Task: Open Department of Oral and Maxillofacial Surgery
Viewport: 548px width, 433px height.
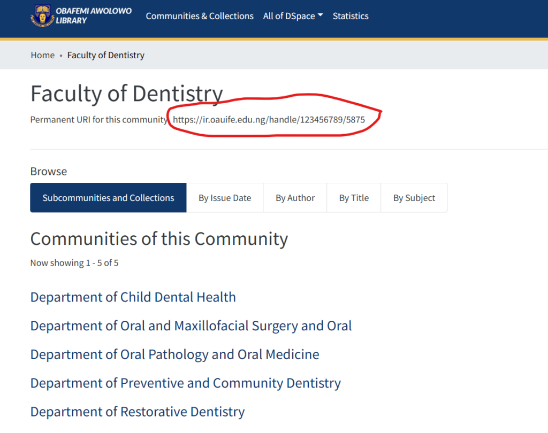Action: tap(191, 326)
